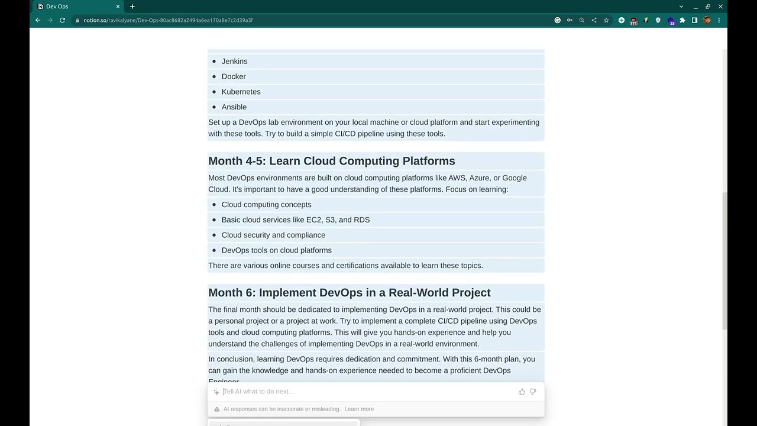Close the Dev Ops tab
This screenshot has height=426, width=757.
[118, 7]
